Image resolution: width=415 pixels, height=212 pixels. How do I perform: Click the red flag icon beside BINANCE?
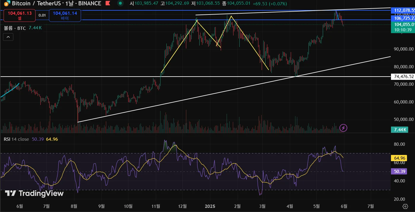108,4
